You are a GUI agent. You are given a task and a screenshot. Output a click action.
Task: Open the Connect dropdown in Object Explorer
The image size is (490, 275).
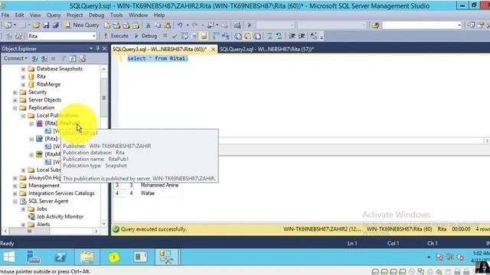15,59
